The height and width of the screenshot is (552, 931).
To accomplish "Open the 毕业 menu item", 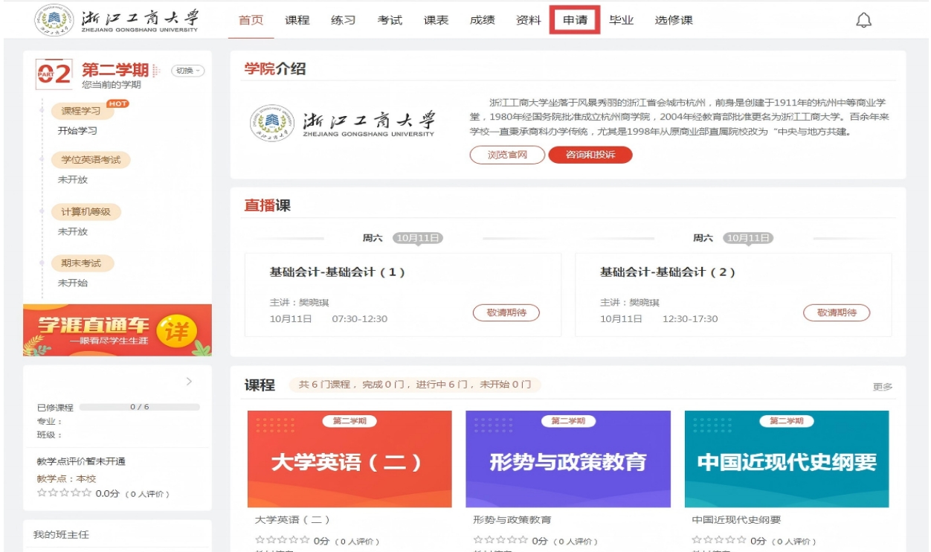I will coord(621,20).
